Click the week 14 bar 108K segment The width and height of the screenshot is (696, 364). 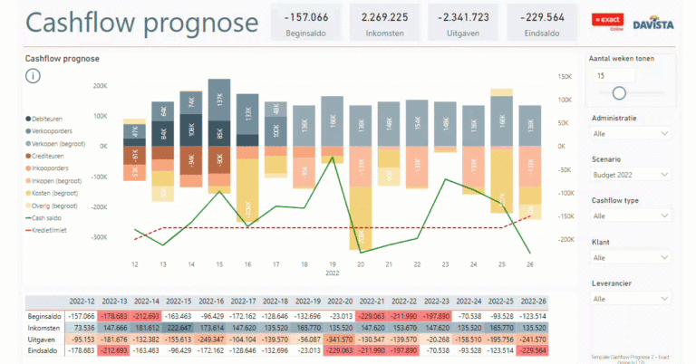(191, 129)
